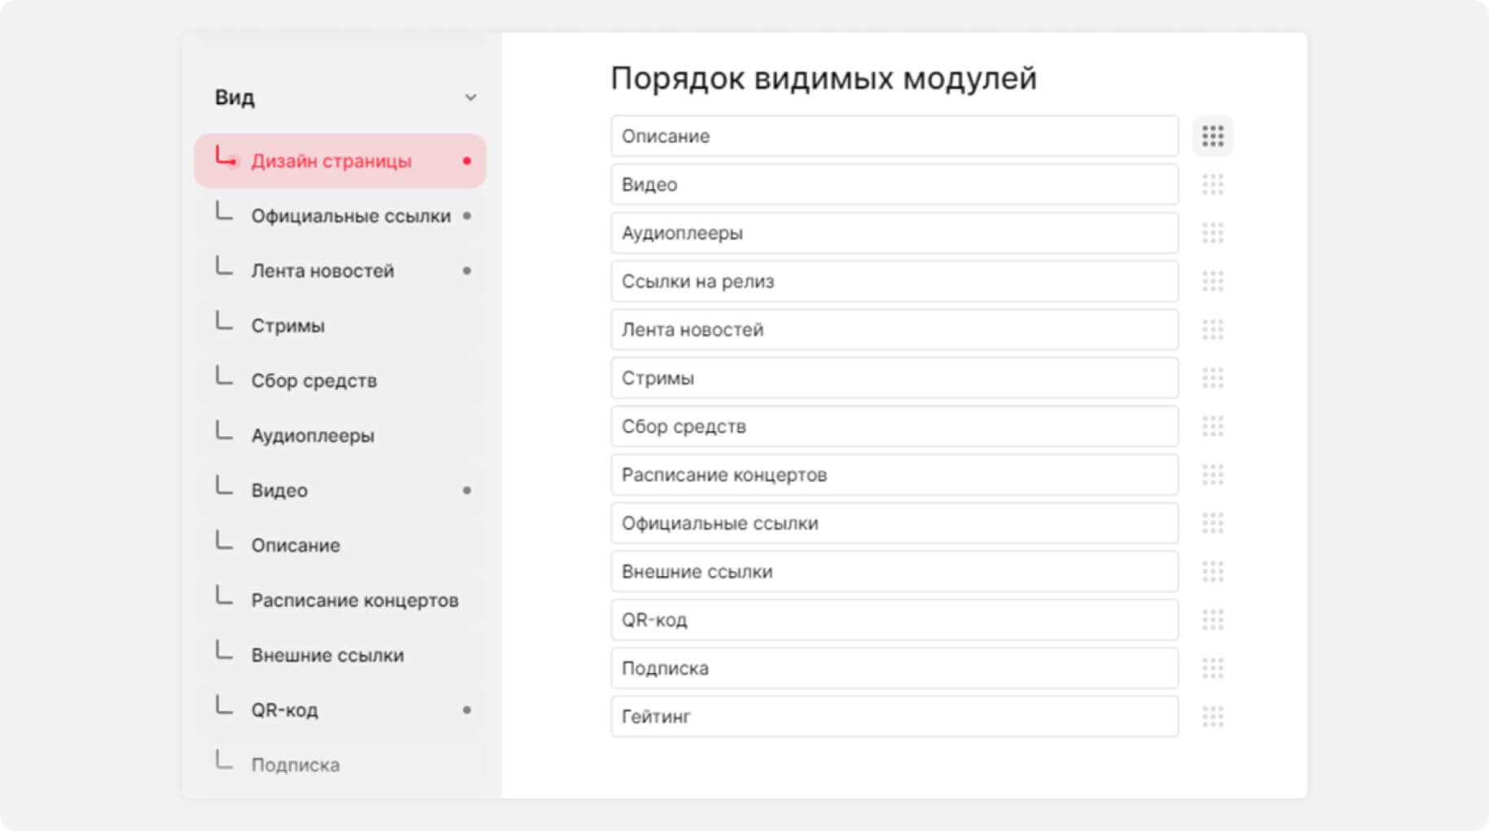Click the Подписка module field
Viewport: 1489px width, 831px height.
tap(894, 668)
